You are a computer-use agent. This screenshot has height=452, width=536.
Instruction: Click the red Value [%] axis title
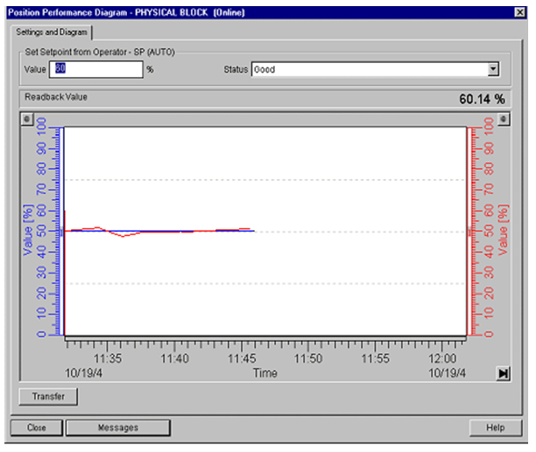click(x=504, y=230)
